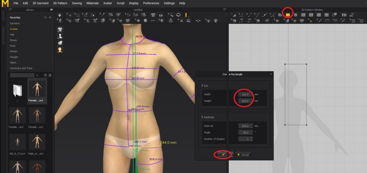Select the Circle pattern tool
The width and height of the screenshot is (367, 173).
(x=296, y=15)
